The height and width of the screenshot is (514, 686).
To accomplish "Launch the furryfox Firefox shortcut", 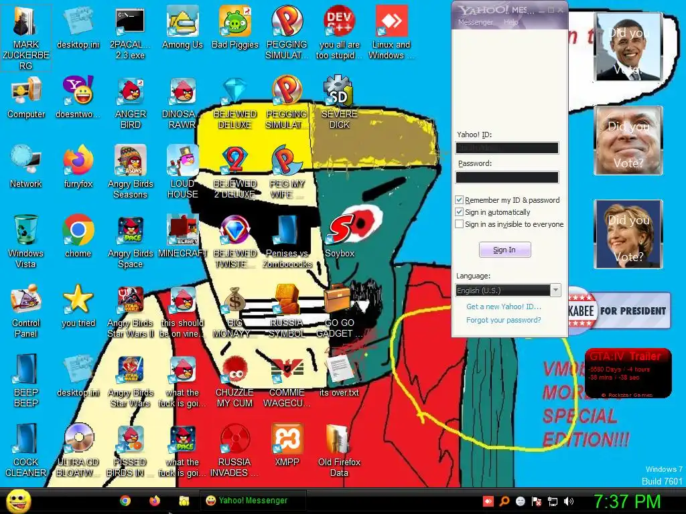I will point(78,166).
